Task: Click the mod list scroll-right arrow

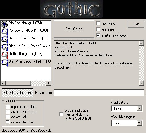Action: [x=49, y=83]
